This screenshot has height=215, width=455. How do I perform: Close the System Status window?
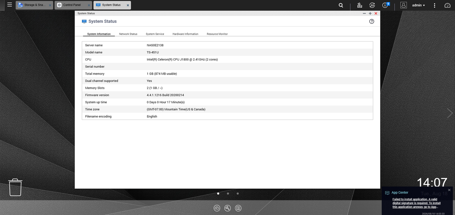pos(376,14)
